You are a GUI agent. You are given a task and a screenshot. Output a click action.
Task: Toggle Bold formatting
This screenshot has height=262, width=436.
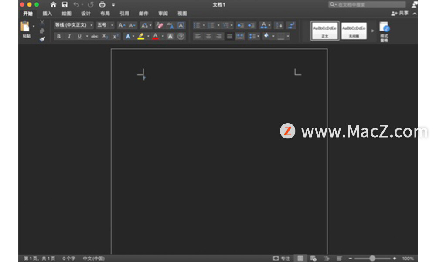click(x=58, y=36)
